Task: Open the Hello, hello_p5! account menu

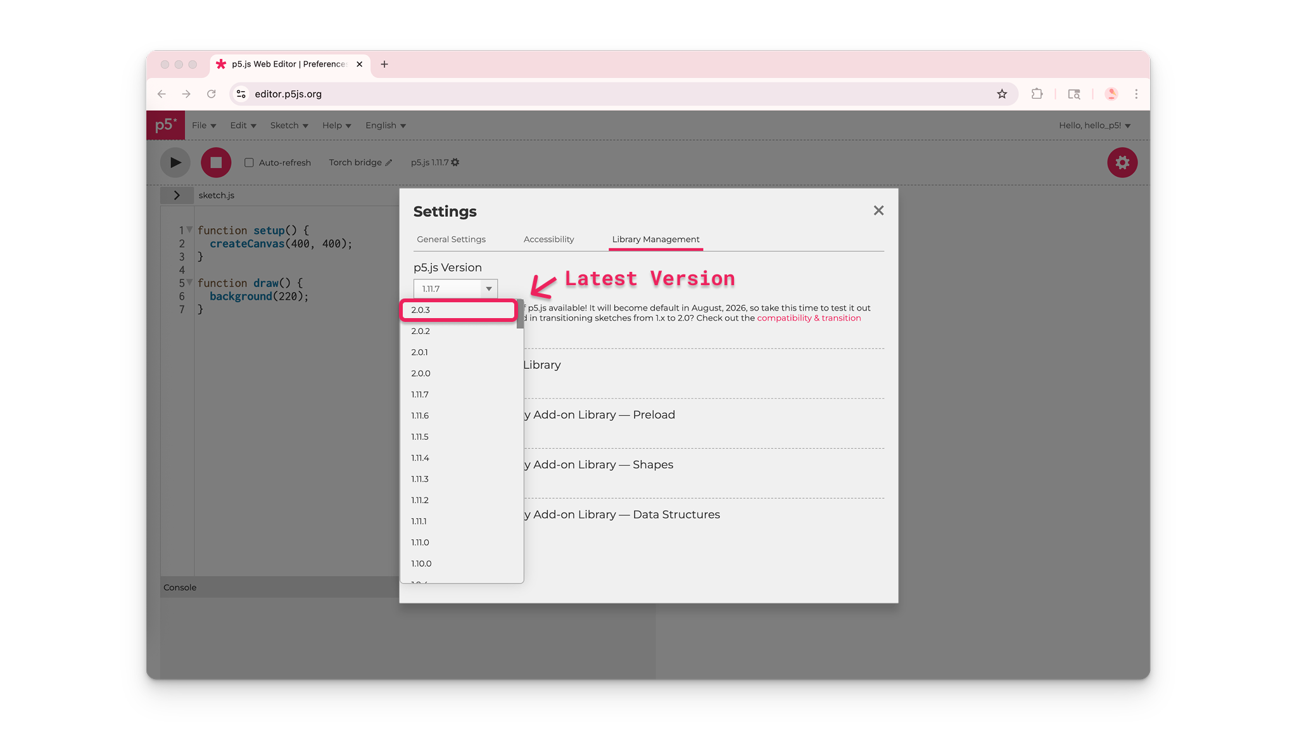Action: pos(1095,125)
